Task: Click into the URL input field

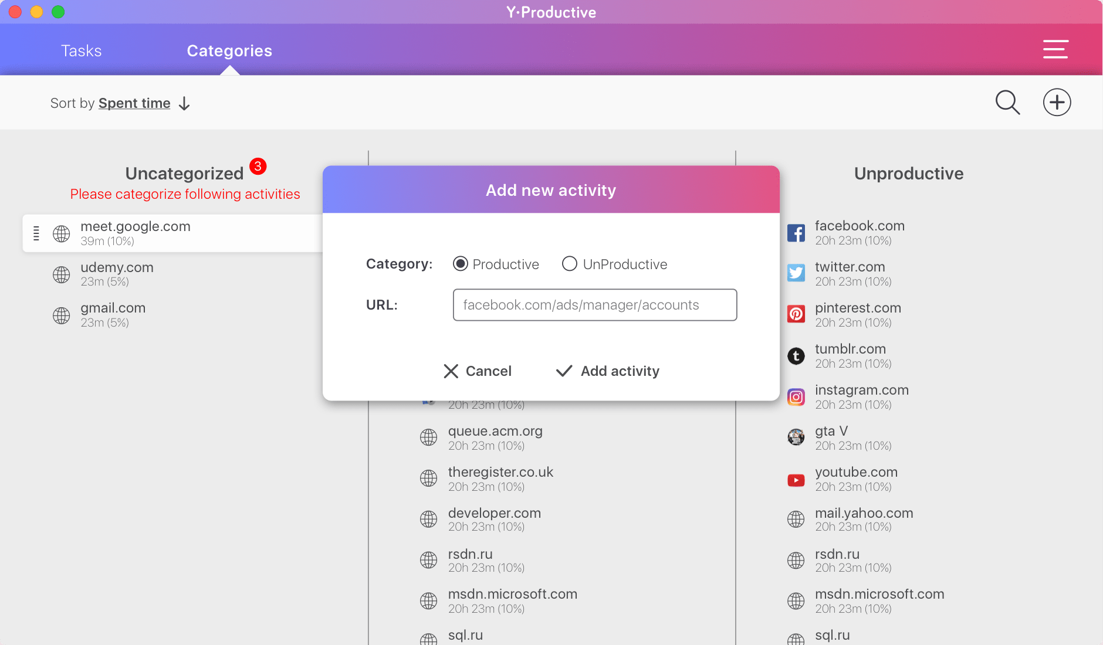Action: [x=595, y=305]
